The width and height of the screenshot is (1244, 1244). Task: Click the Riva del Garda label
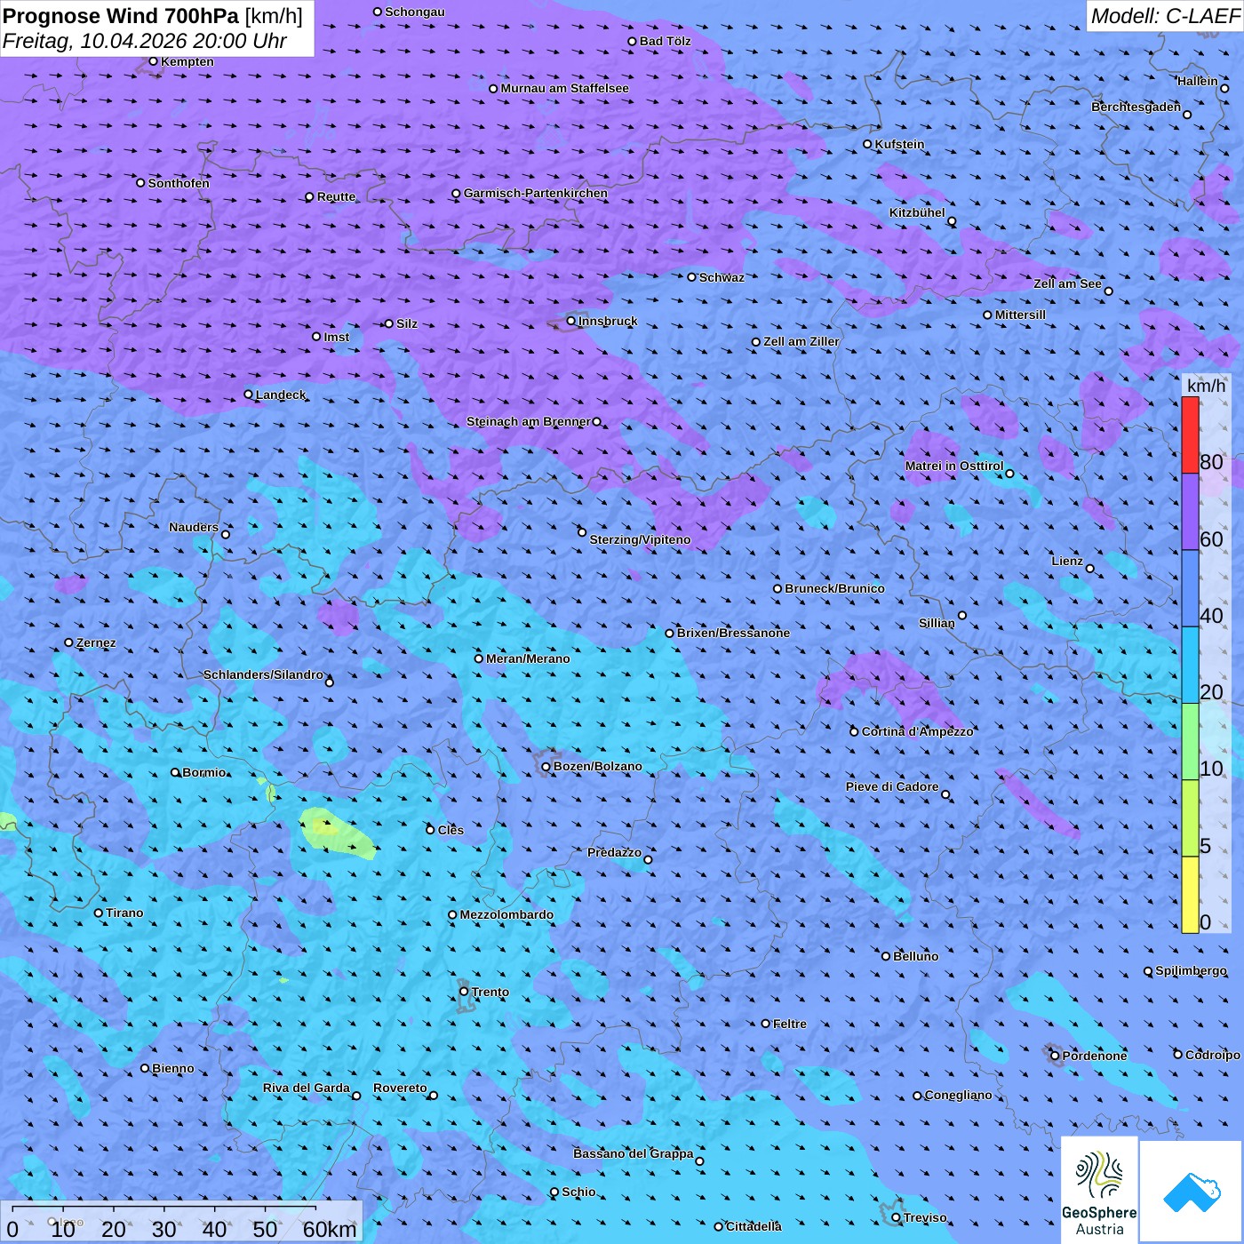(x=307, y=1088)
